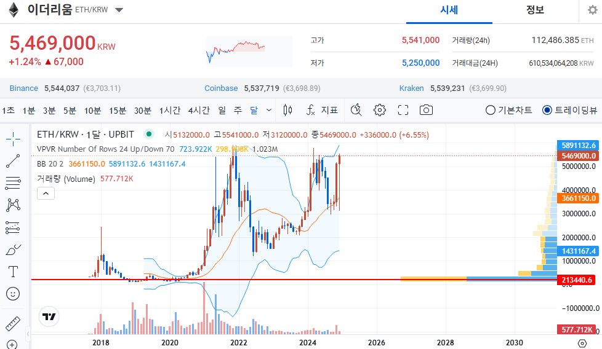
Task: Open the Fibonacci retracement tools
Action: [x=13, y=183]
